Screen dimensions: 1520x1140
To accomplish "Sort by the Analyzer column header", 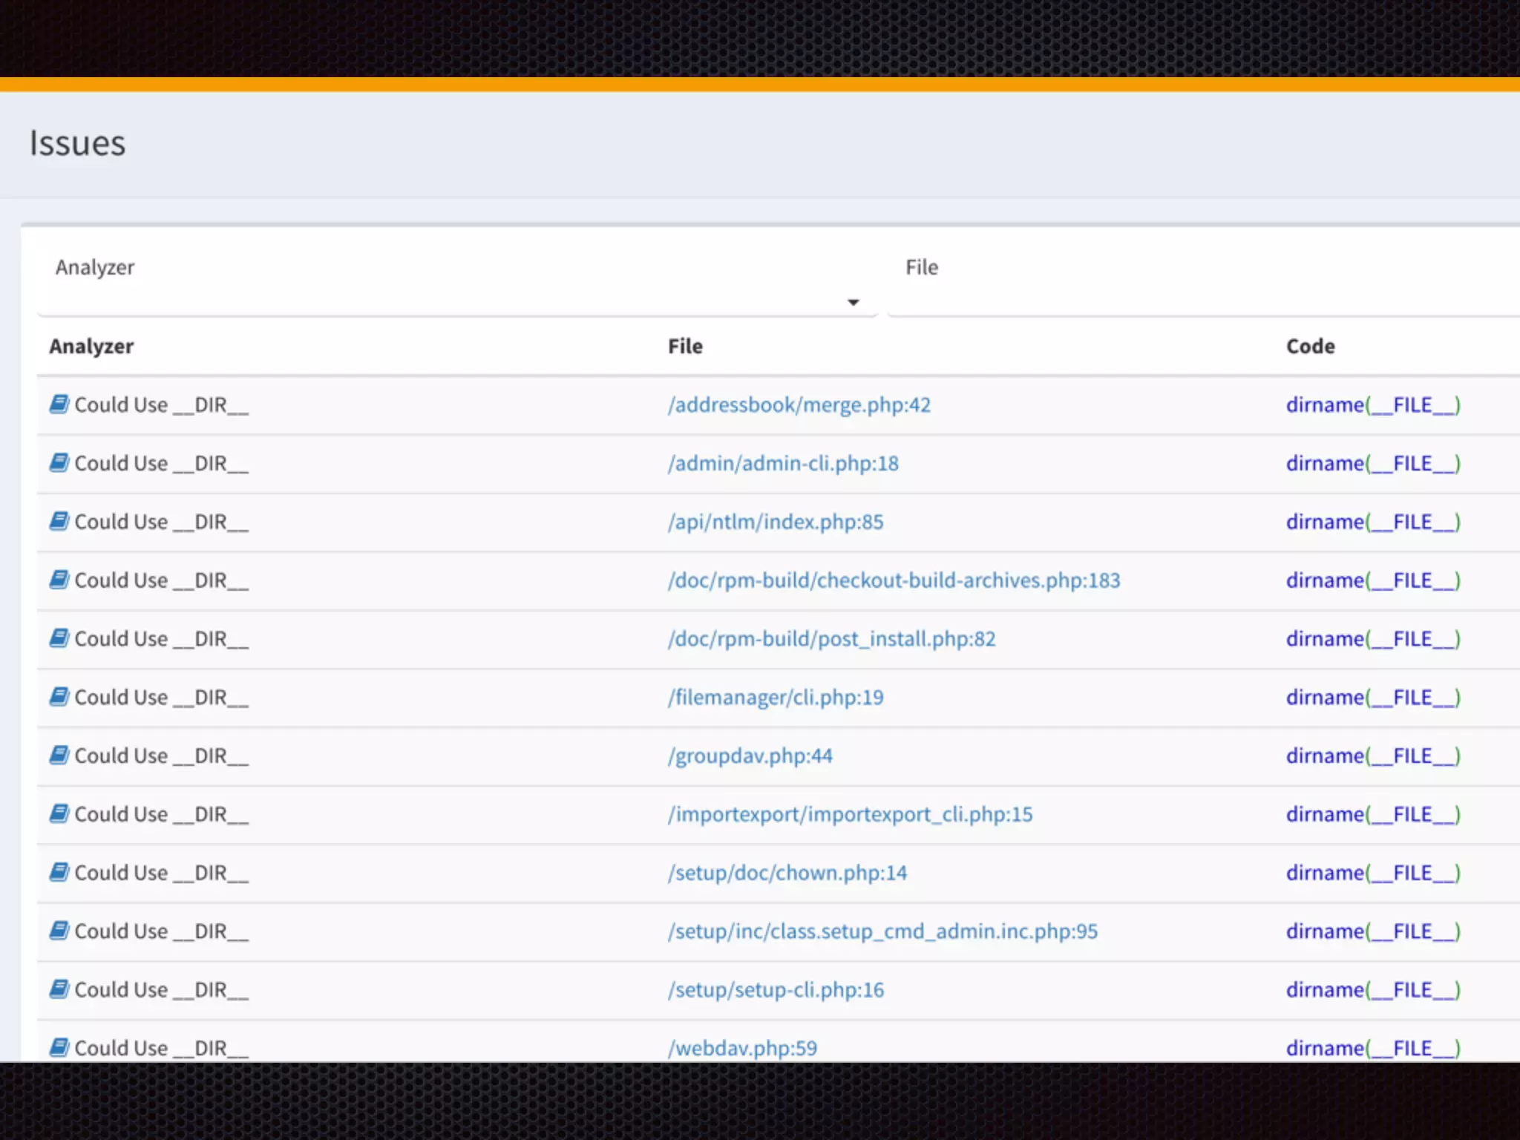I will pos(91,347).
